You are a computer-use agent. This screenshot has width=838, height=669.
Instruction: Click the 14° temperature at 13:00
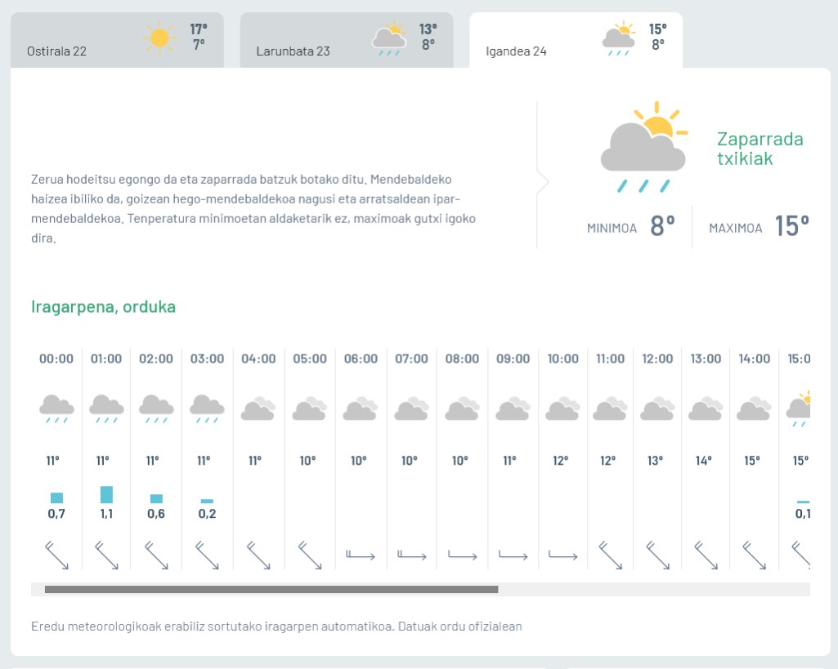703,460
